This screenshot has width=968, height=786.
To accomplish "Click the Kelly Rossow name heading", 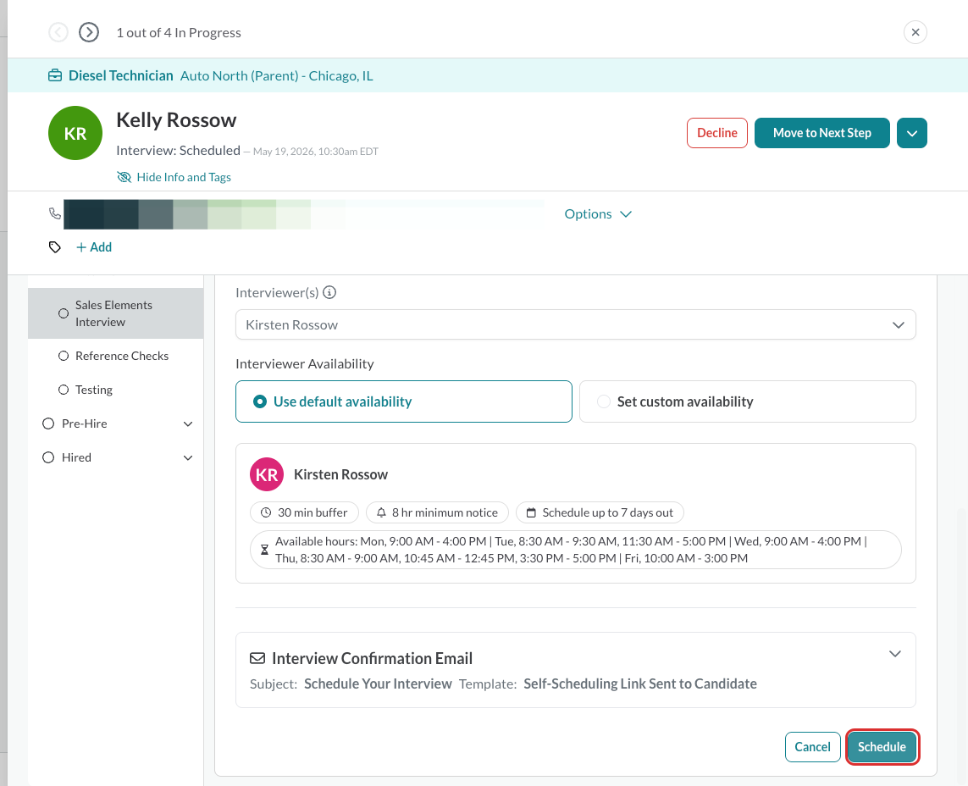I will tap(176, 119).
